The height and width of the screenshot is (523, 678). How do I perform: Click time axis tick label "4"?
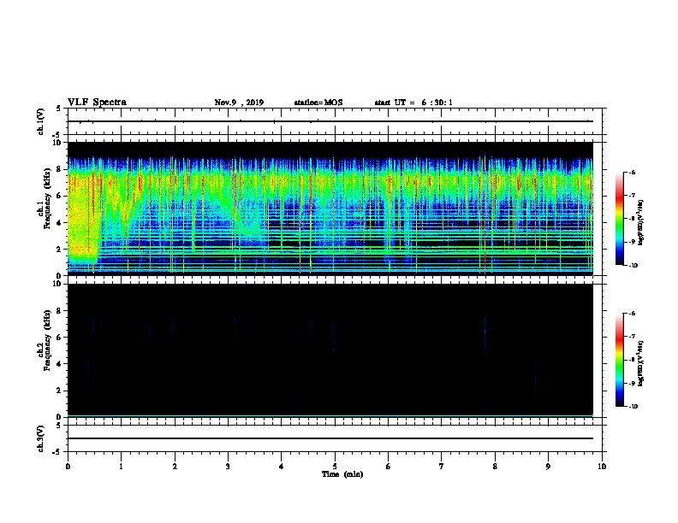(282, 467)
